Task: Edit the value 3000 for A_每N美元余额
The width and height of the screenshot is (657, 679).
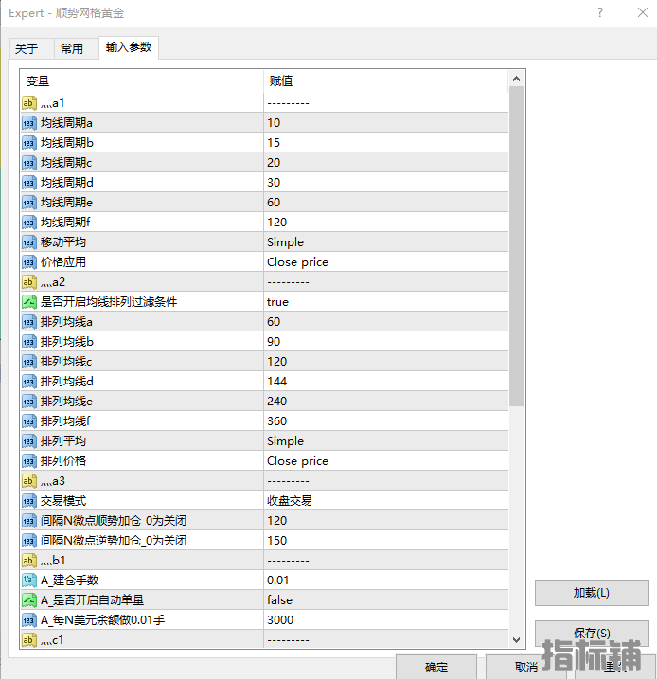Action: [385, 620]
